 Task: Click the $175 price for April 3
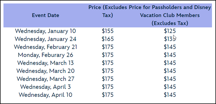click(107, 87)
